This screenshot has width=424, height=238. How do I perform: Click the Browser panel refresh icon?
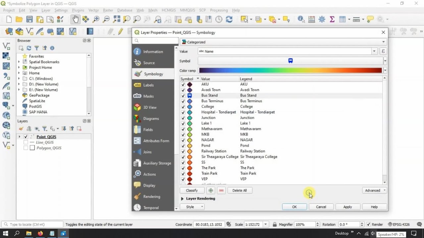(29, 48)
